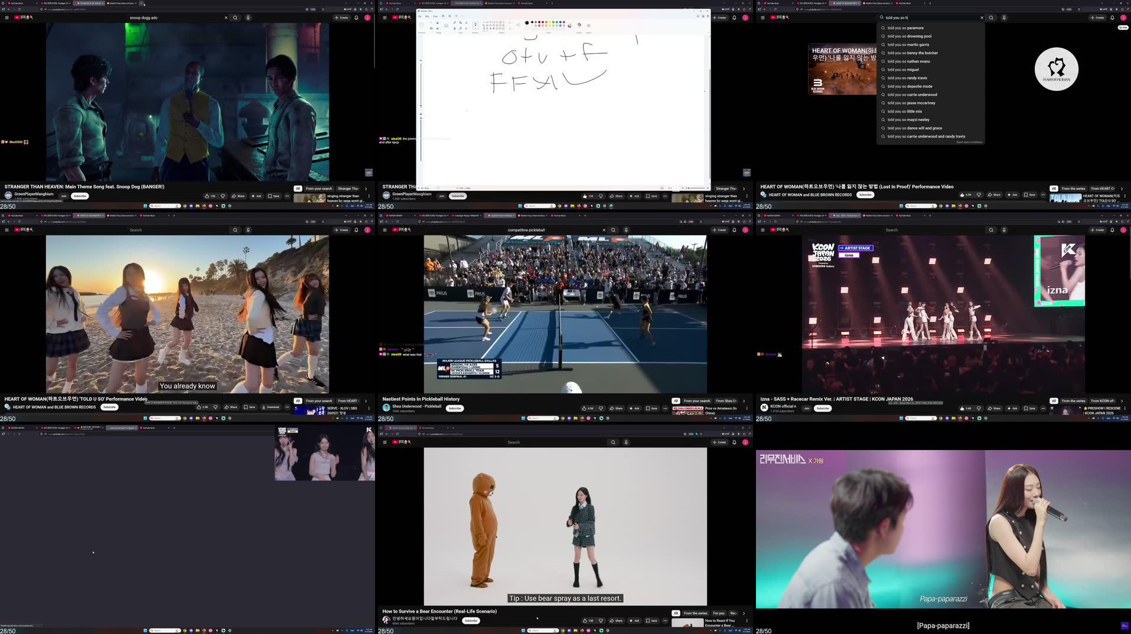This screenshot has height=634, width=1131.
Task: Like the Nastiest Points In Pickleball History video
Action: click(588, 408)
